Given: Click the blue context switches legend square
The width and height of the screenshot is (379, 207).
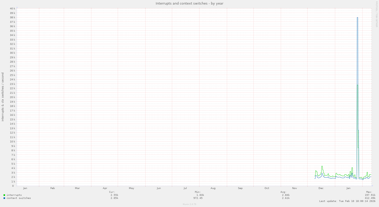Looking at the screenshot, I should tap(4, 198).
